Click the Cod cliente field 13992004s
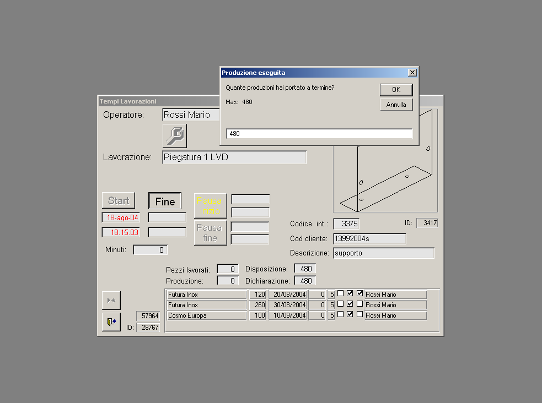This screenshot has width=542, height=403. coord(369,239)
